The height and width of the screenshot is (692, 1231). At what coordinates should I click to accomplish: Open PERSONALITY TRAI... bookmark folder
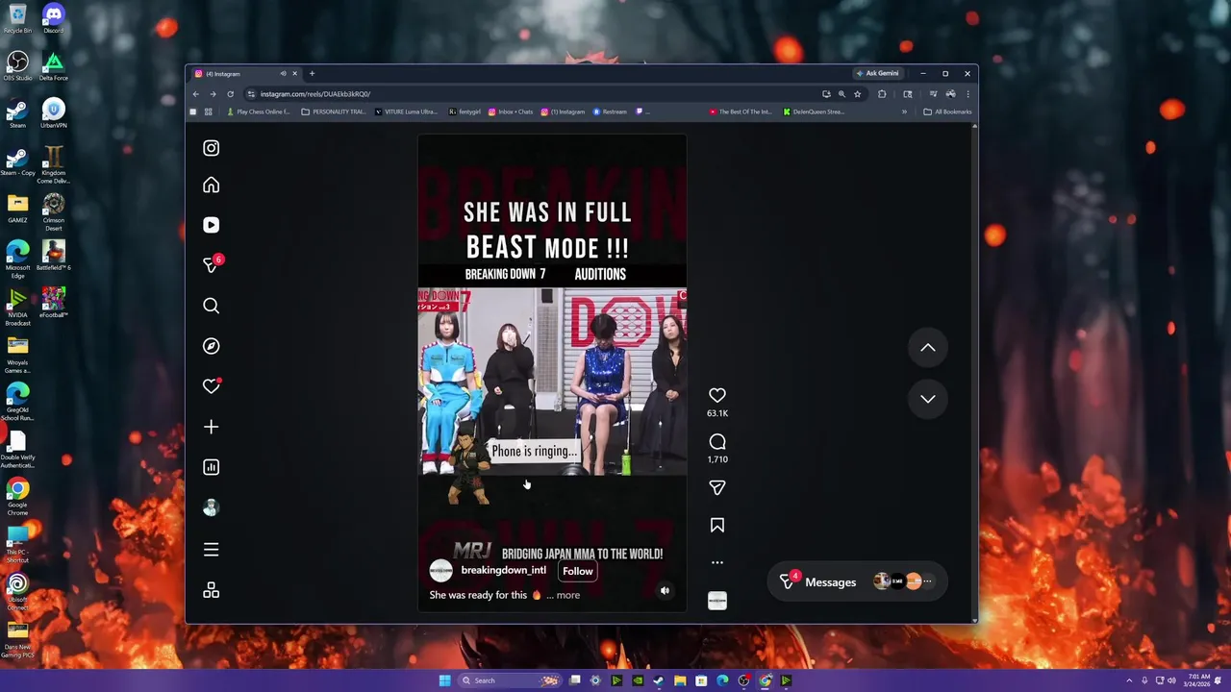coord(334,111)
